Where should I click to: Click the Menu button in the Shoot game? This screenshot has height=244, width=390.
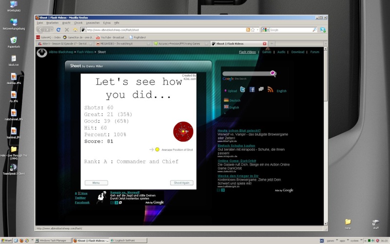[96, 183]
